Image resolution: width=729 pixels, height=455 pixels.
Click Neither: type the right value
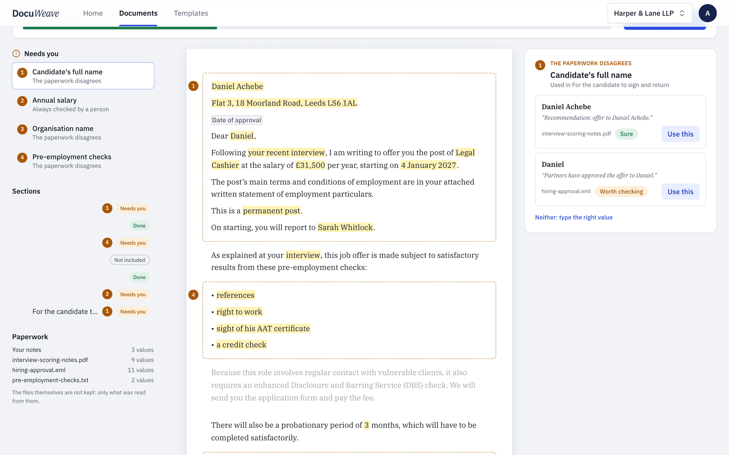tap(574, 217)
